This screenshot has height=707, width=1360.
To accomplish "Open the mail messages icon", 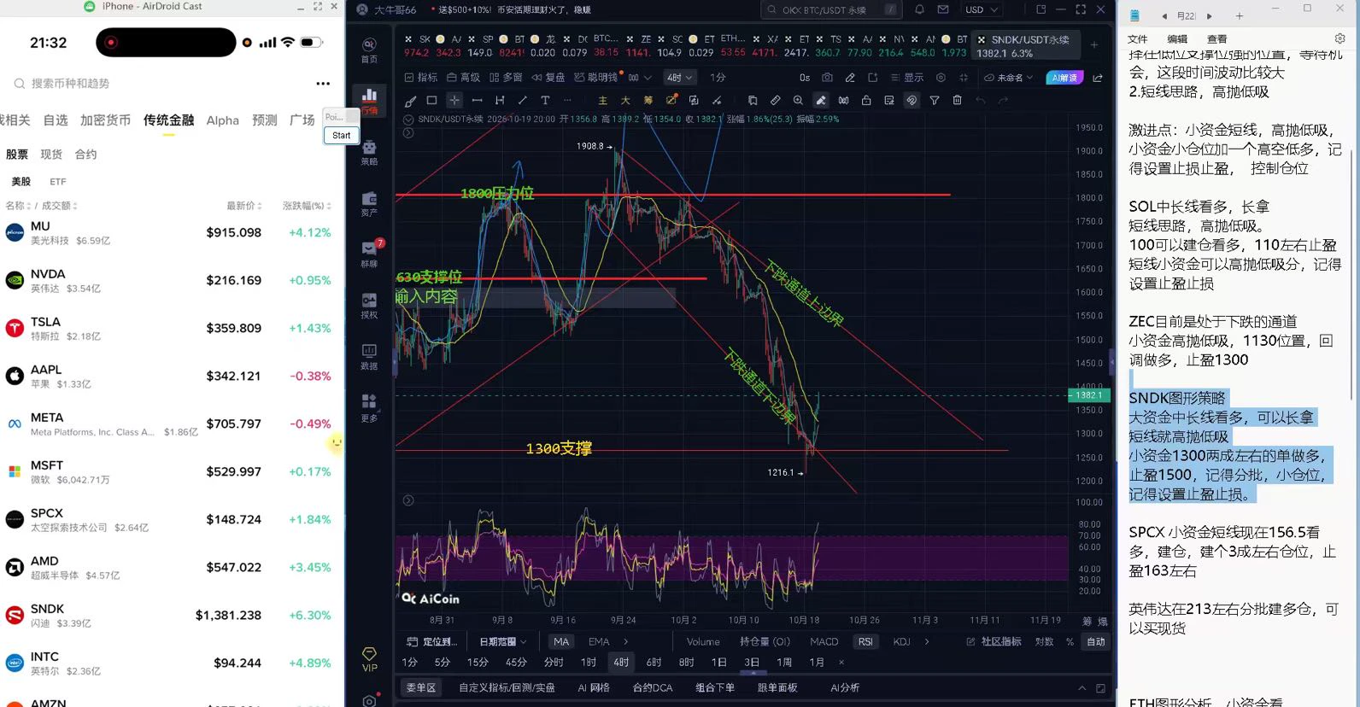I will 943,9.
